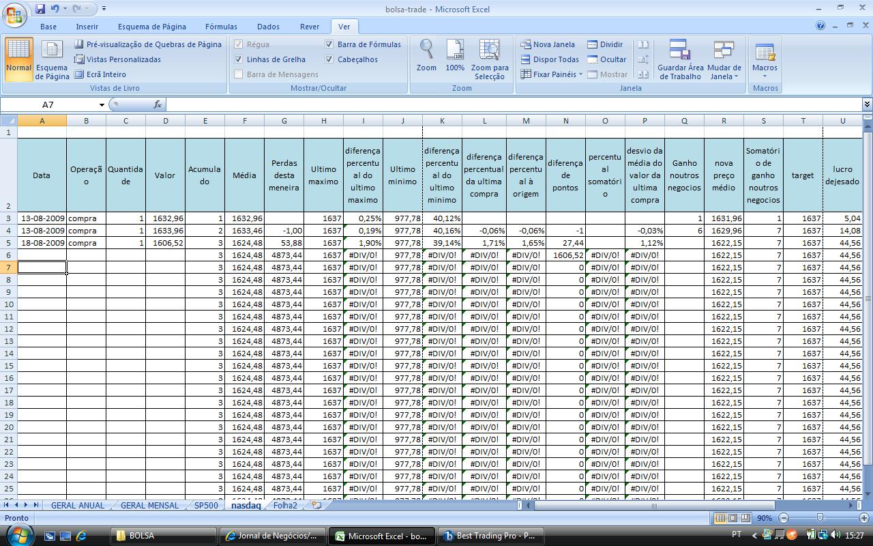
Task: Click in the formula bar input
Action: (x=513, y=104)
